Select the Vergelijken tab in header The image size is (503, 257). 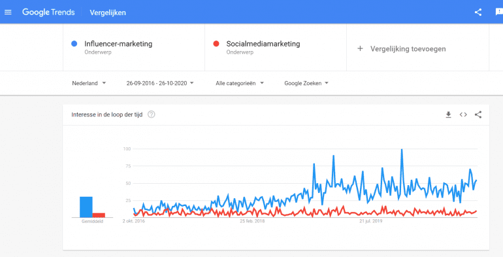tap(108, 12)
